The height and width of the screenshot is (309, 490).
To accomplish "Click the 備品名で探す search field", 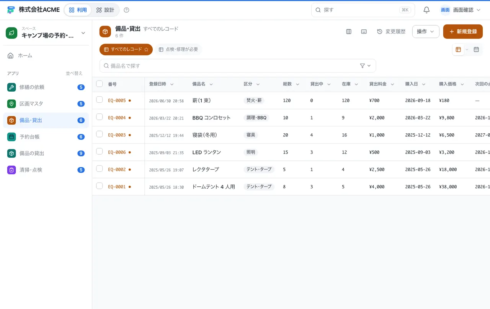I will [238, 66].
